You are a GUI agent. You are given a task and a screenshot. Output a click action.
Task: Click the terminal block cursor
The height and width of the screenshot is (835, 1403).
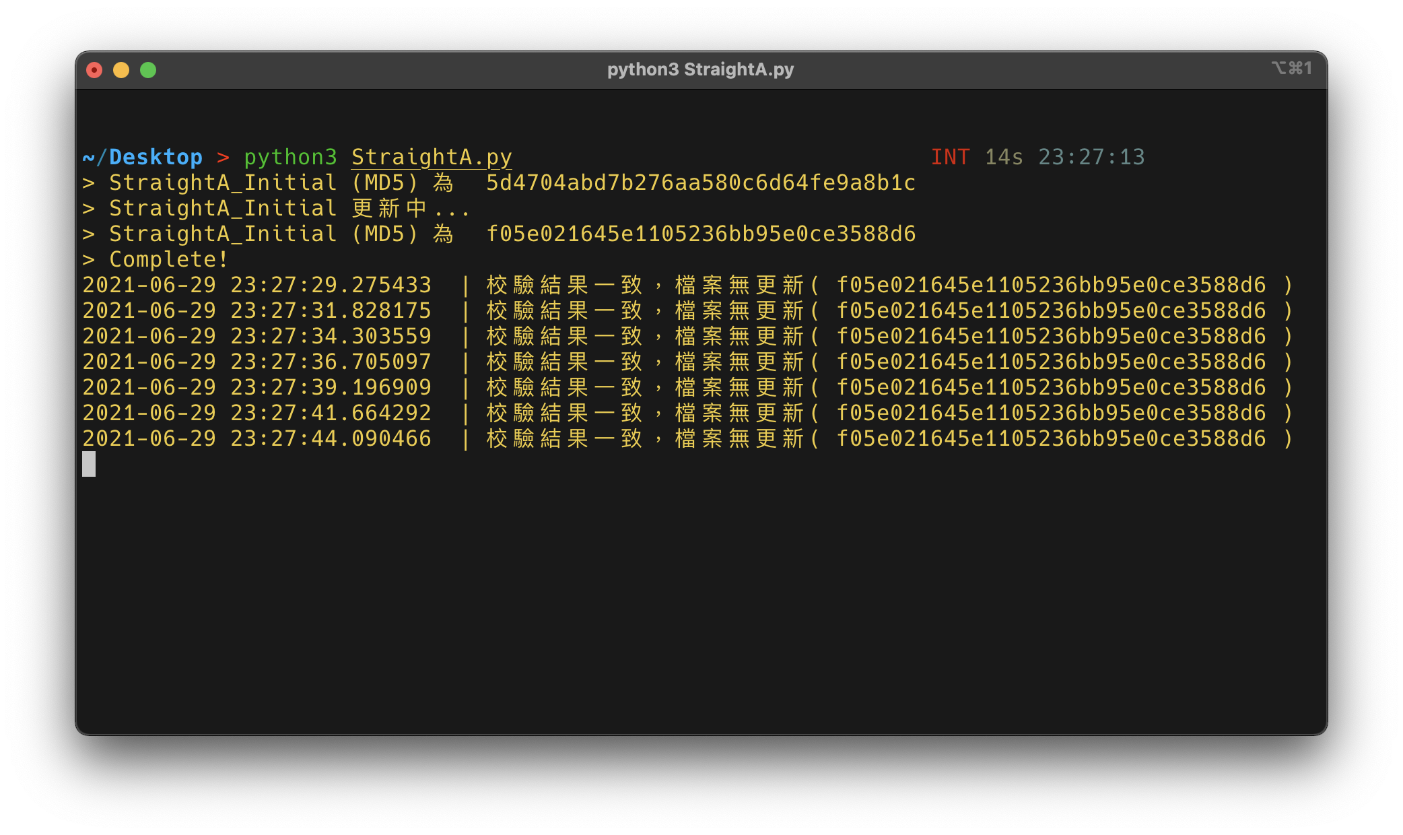click(89, 464)
